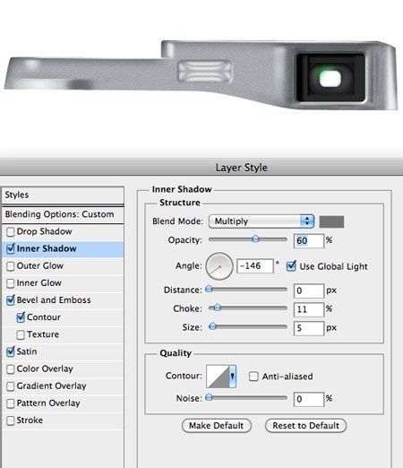Enable the Texture checkbox
The width and height of the screenshot is (403, 468).
(x=21, y=334)
